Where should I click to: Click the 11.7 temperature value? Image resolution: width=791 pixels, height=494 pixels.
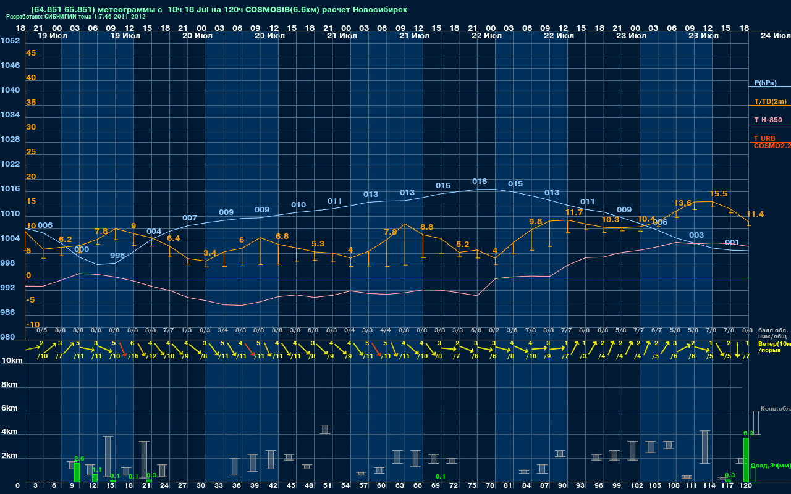pyautogui.click(x=574, y=212)
